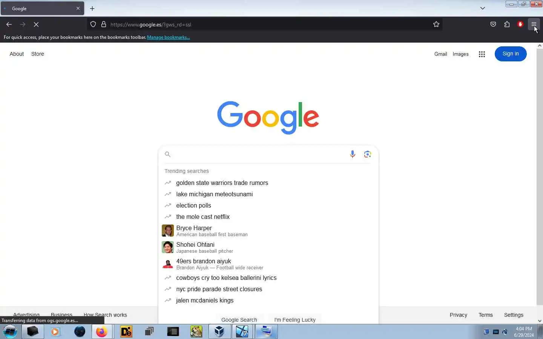
Task: Select suggestion golden state warriors trade rumors
Action: point(268,183)
